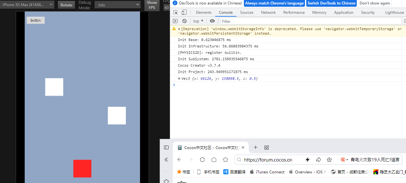Click the star favorite icon beside home button
406x183 pixels.
point(226,160)
